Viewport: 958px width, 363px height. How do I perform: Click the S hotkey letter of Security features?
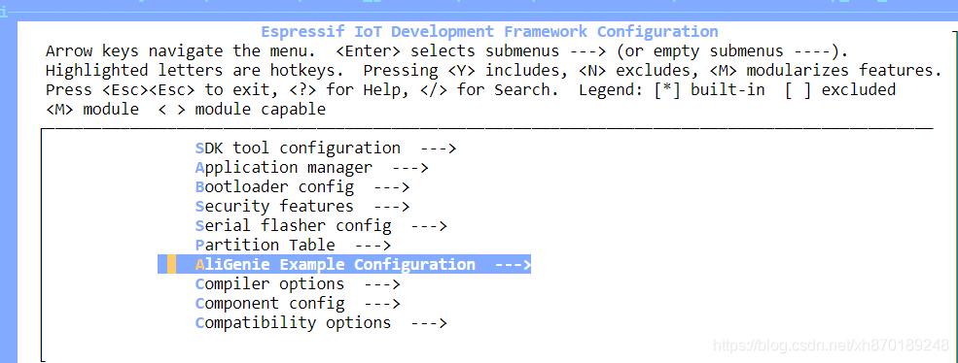[199, 206]
